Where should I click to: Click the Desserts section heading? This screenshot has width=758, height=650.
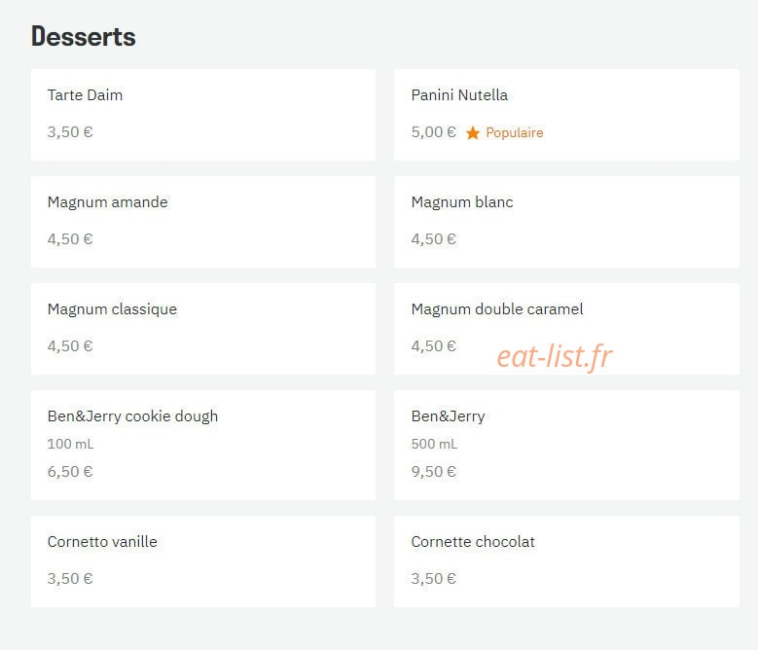(83, 36)
